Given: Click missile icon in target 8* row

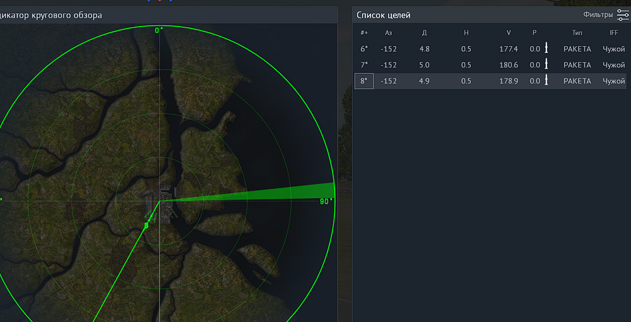Looking at the screenshot, I should (x=546, y=81).
